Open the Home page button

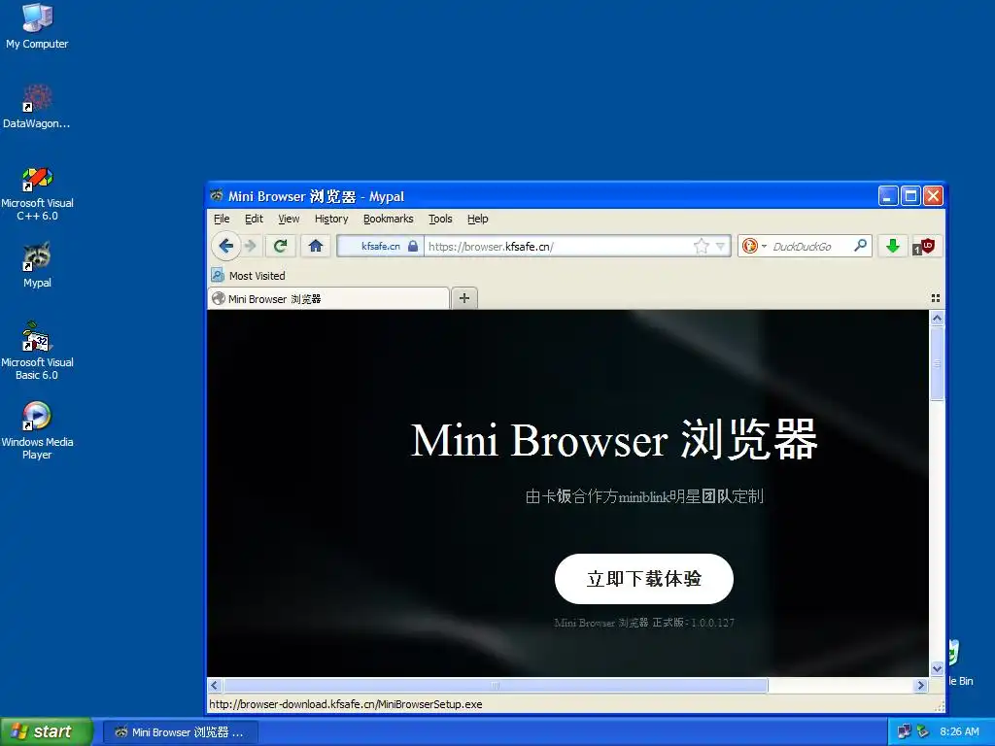click(316, 246)
